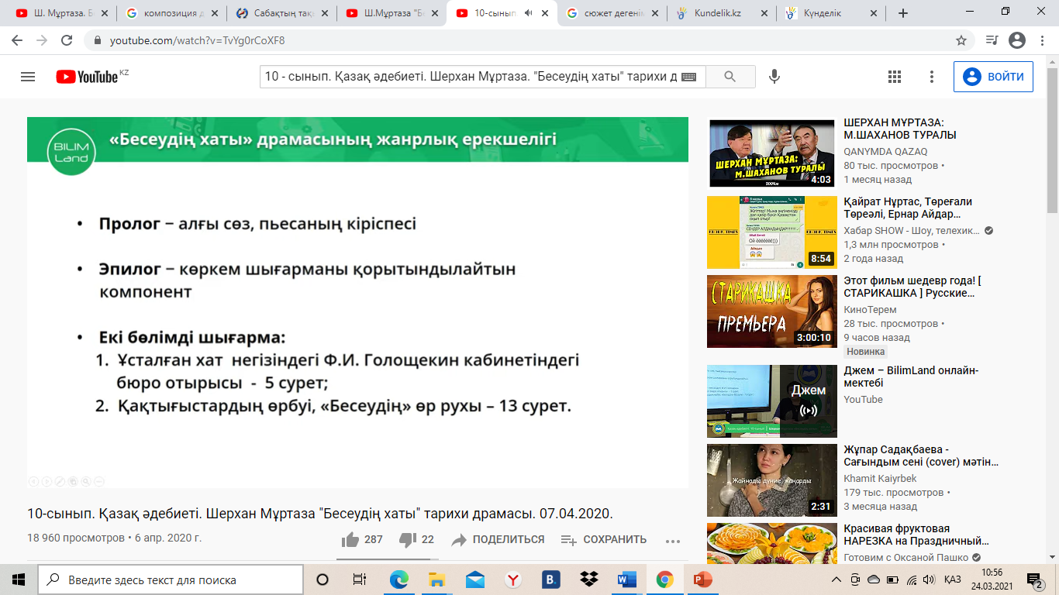Open Yandex browser from taskbar
Viewport: 1059px width, 595px height.
(512, 580)
